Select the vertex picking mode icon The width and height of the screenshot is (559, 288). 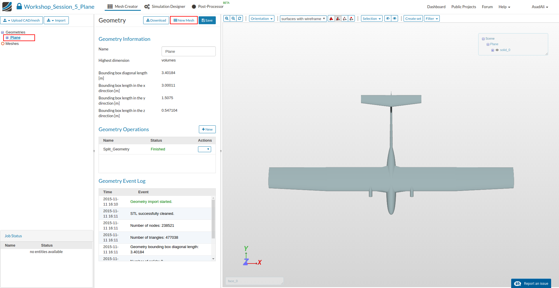(x=351, y=19)
